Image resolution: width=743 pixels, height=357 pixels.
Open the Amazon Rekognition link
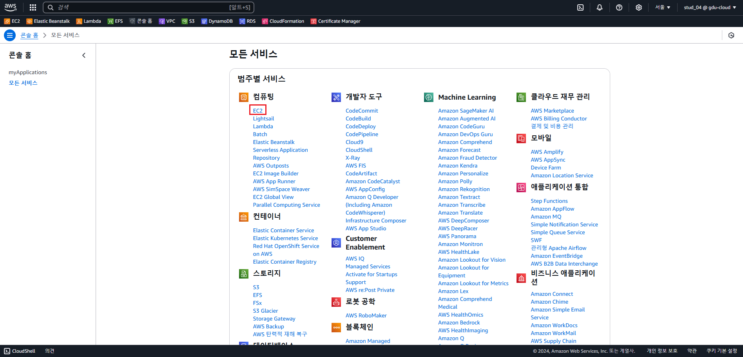point(464,189)
